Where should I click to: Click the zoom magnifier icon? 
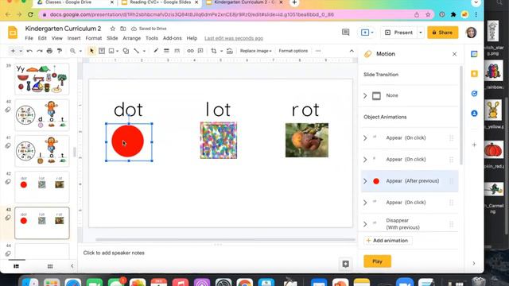click(72, 51)
